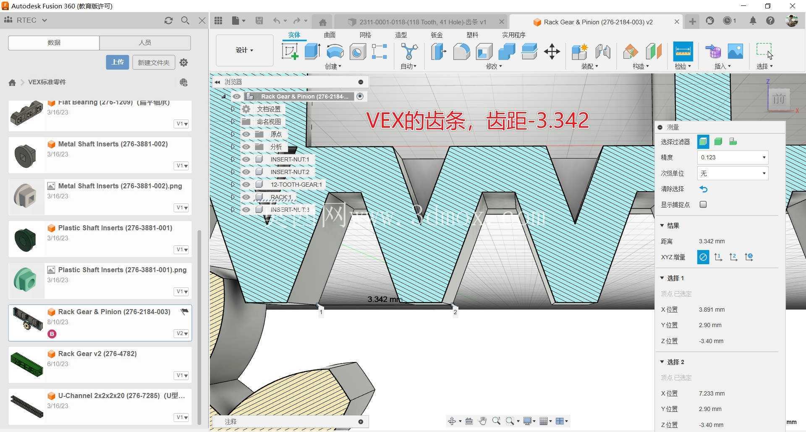The width and height of the screenshot is (806, 432).
Task: Select the Press Pull tool icon
Action: (439, 52)
